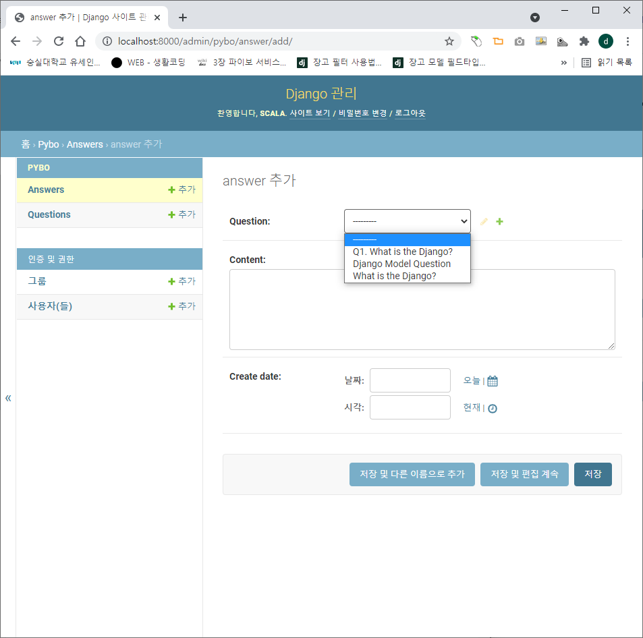Collapse the sidebar with « toggle
Viewport: 643px width, 638px height.
(x=8, y=398)
